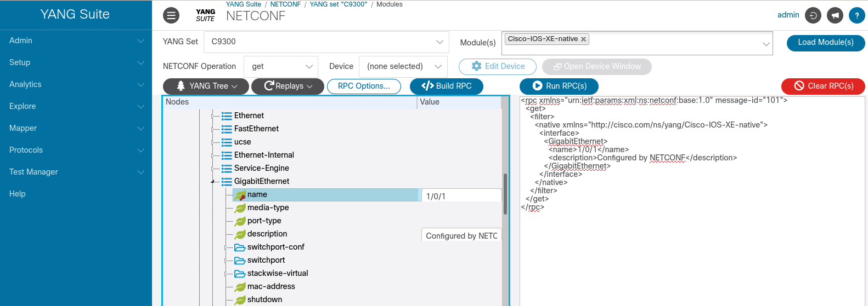This screenshot has width=868, height=306.
Task: Click the GigabitEthernet list icon
Action: pyautogui.click(x=227, y=181)
